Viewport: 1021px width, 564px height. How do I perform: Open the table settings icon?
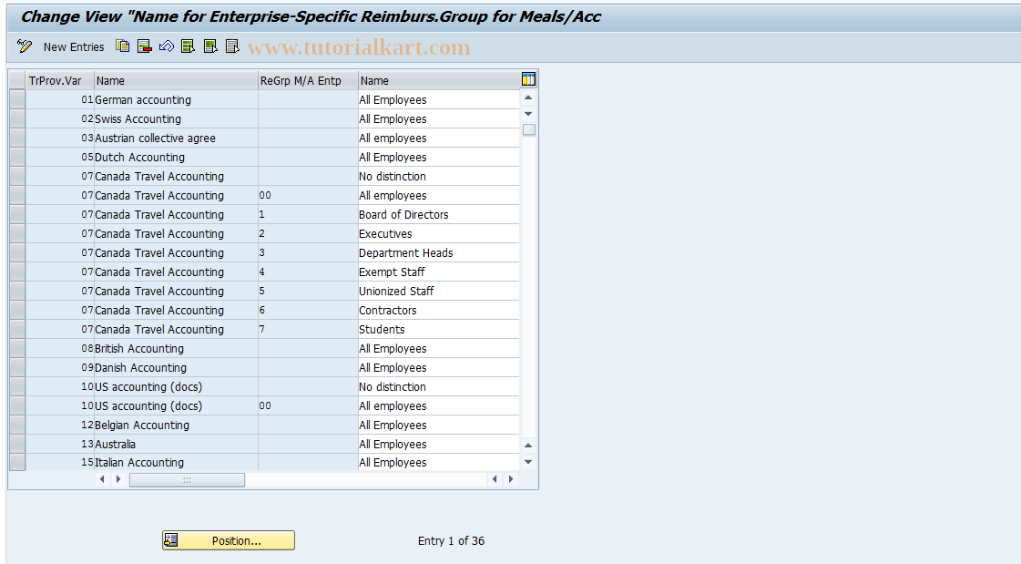click(529, 79)
